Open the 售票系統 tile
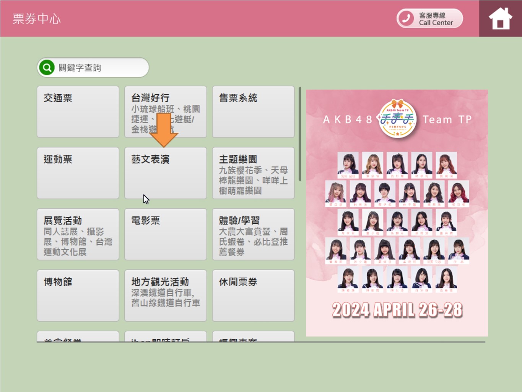Image resolution: width=522 pixels, height=392 pixels. click(x=253, y=112)
